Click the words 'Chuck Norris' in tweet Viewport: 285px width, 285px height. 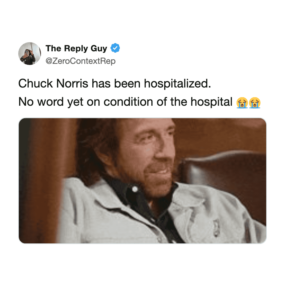pyautogui.click(x=53, y=84)
